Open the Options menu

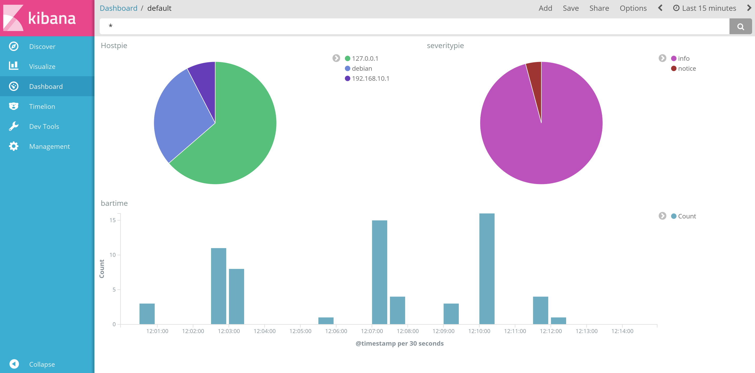coord(633,8)
